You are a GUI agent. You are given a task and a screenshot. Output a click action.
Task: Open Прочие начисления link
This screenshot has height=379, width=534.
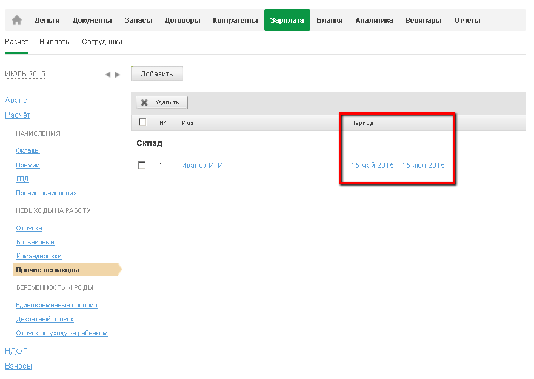pyautogui.click(x=46, y=193)
